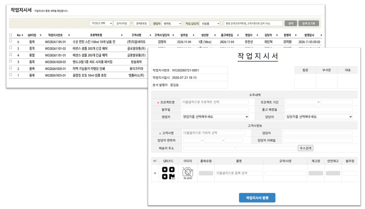The width and height of the screenshot is (365, 209).
Task: Click the 품명 item search field
Action: coord(239,173)
